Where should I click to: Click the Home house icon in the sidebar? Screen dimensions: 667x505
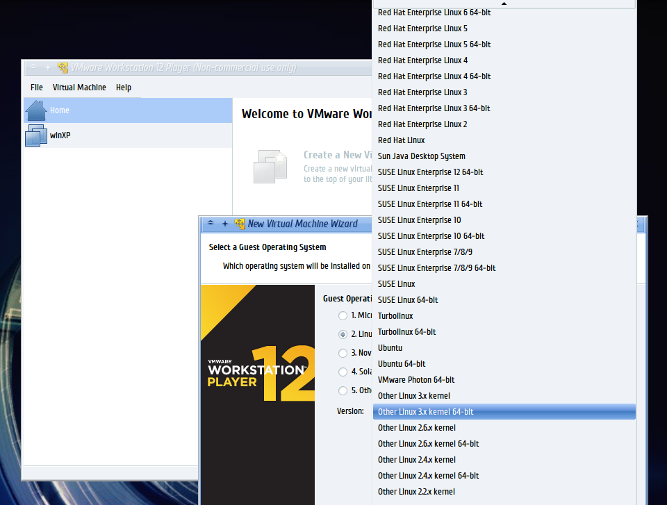click(36, 110)
